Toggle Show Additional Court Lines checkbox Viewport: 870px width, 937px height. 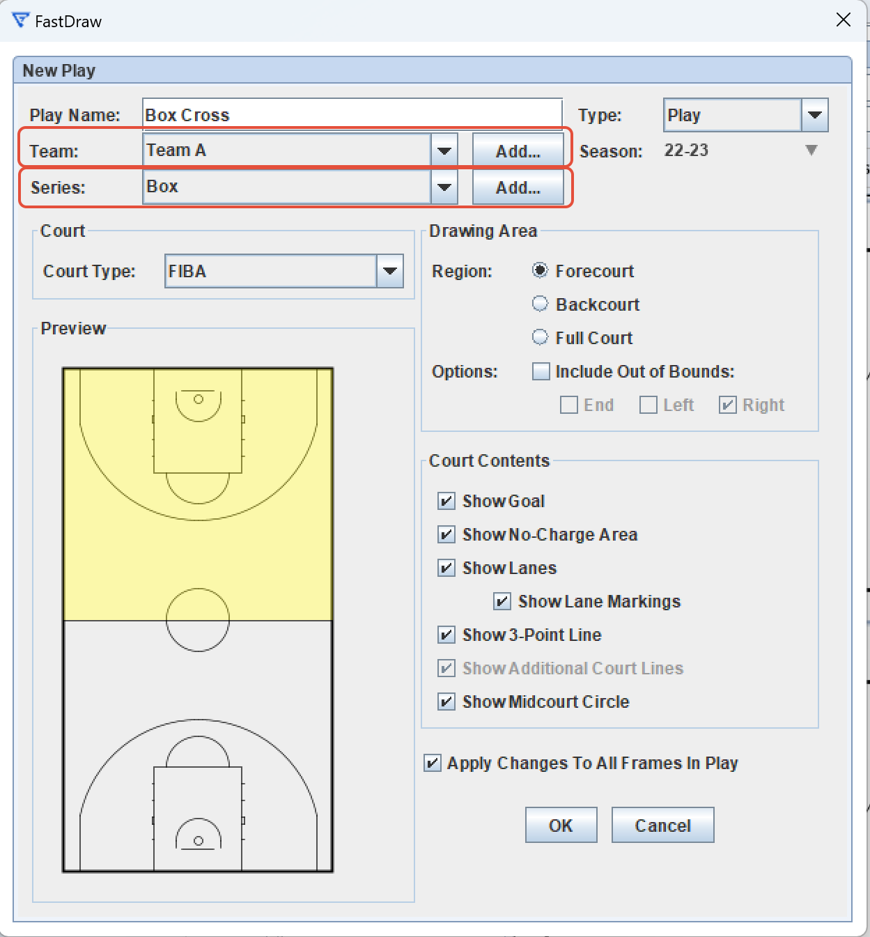coord(446,668)
